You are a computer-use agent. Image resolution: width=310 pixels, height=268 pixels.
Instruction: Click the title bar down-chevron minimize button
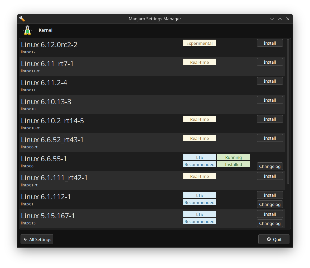pyautogui.click(x=272, y=19)
